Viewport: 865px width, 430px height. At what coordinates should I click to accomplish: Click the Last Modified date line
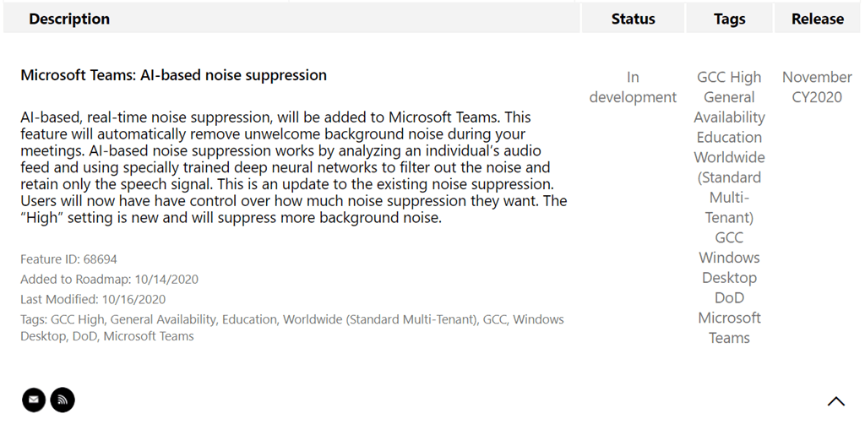click(x=93, y=299)
